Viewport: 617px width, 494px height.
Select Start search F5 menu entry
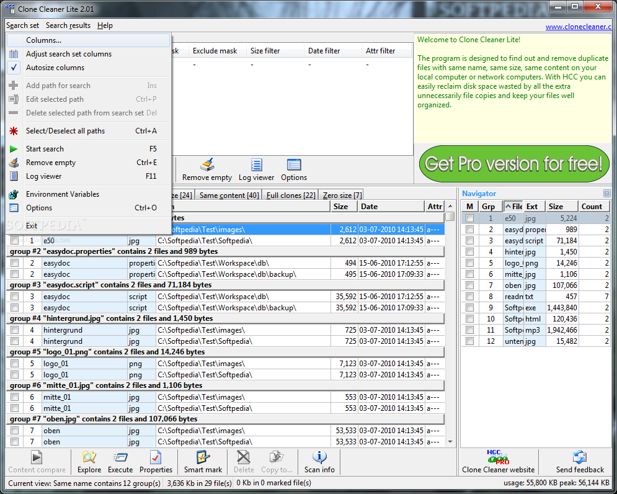(x=89, y=149)
